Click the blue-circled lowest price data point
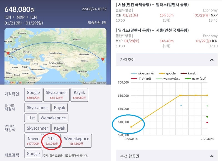Viewport: 222px width, 161px height. 131,126
